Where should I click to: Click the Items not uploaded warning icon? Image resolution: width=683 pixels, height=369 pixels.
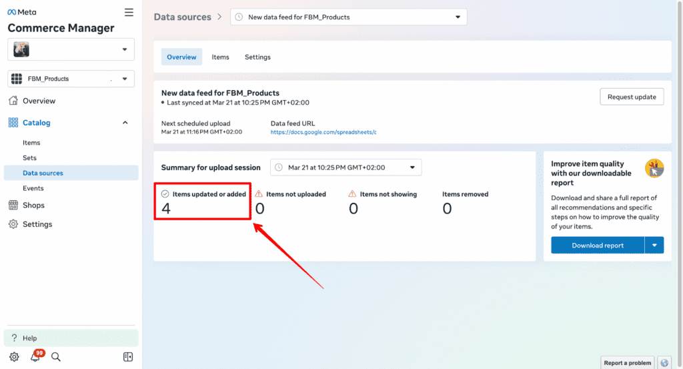coord(259,194)
